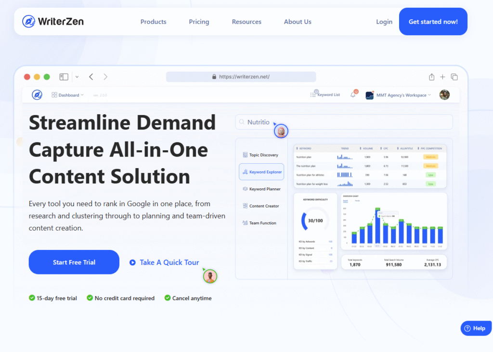Select Keyword Explorer in the sidebar
Viewport: 493px width, 352px height.
262,172
